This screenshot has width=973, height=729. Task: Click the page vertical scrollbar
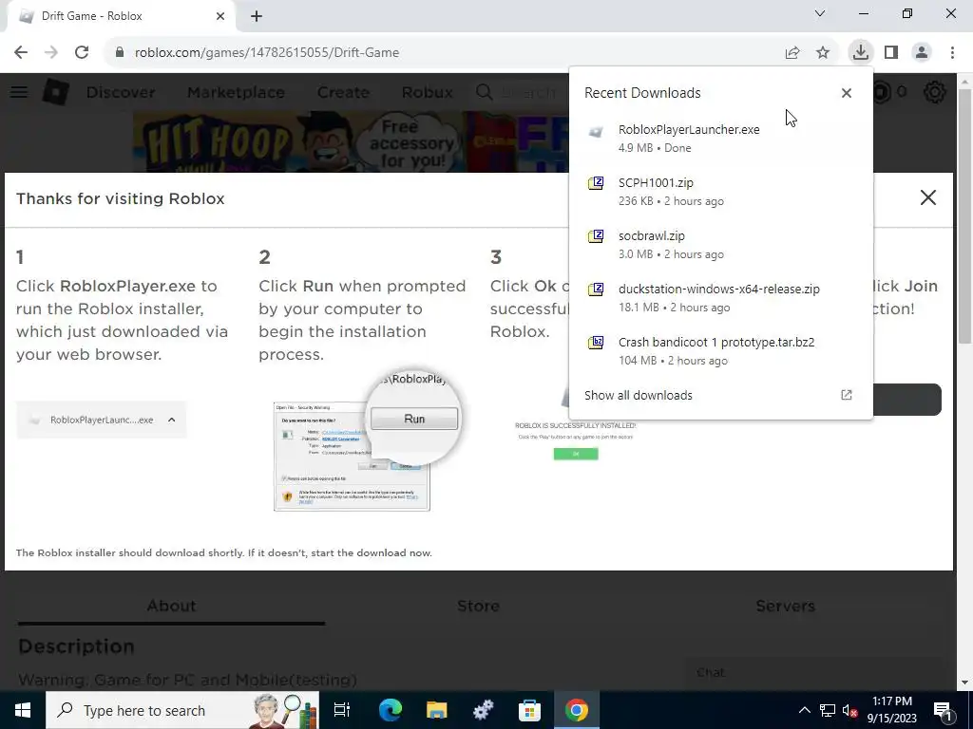click(x=964, y=217)
